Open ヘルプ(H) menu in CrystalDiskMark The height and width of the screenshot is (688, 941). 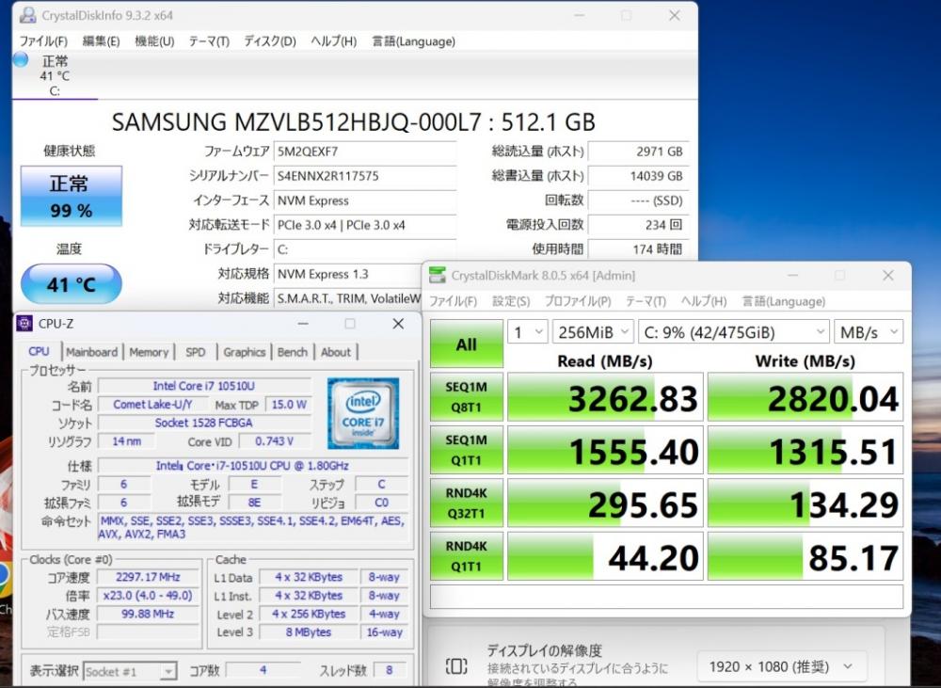704,301
